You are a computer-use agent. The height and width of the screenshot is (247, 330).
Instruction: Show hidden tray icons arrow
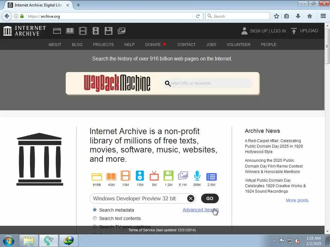point(274,241)
